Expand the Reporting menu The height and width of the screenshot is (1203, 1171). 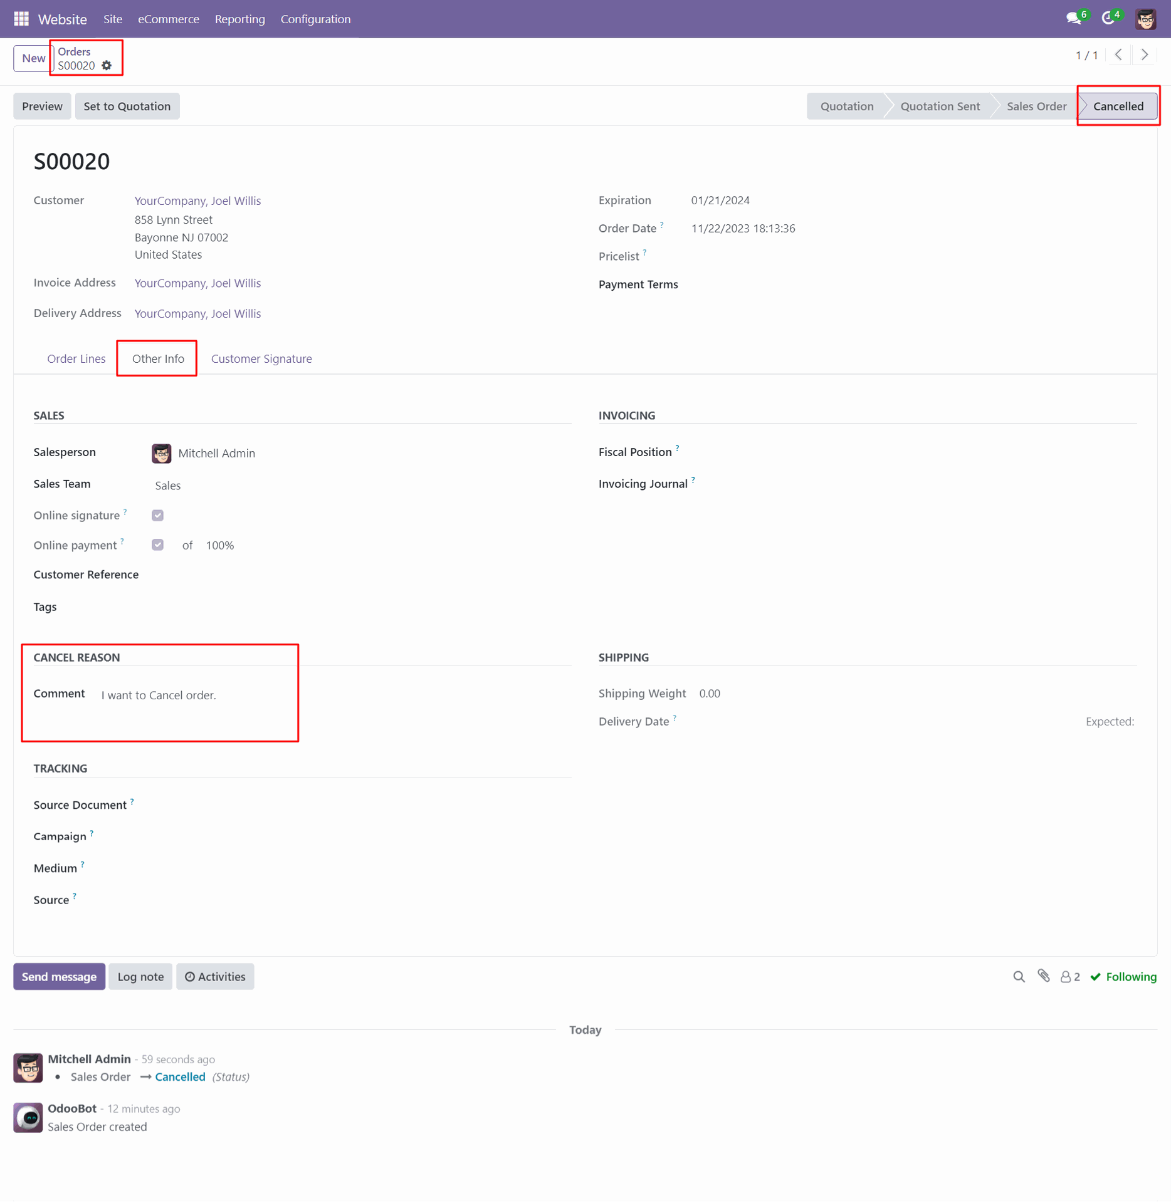[239, 19]
